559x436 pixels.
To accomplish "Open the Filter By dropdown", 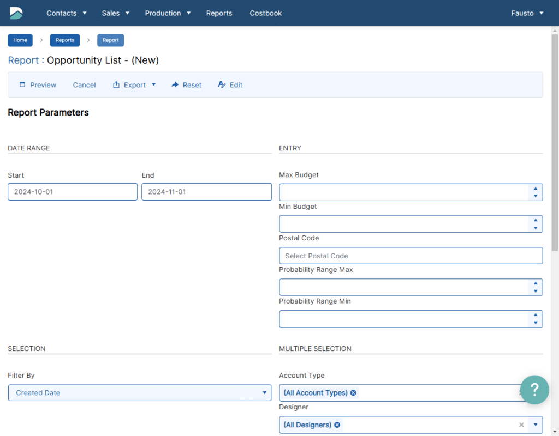I will coord(140,392).
